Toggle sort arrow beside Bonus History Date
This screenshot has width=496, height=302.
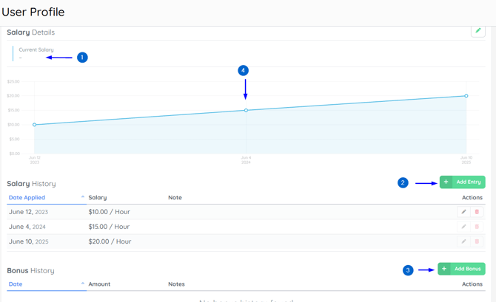click(x=82, y=284)
